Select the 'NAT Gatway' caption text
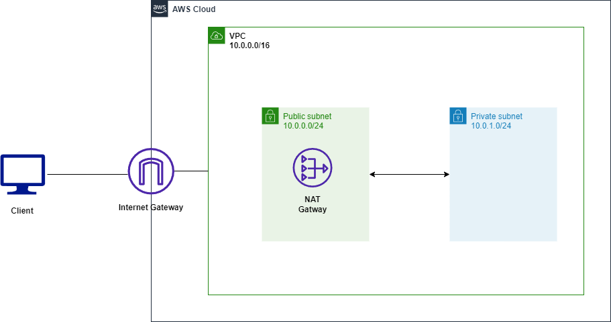Screen dimensions: 611x322 (313, 205)
